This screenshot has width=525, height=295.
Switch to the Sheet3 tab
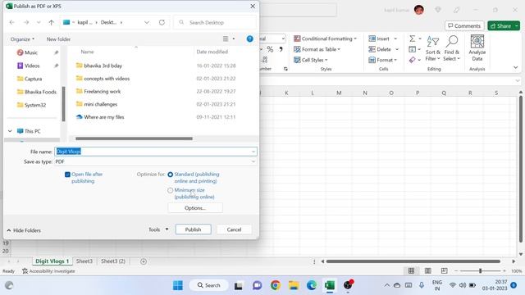[x=84, y=261]
